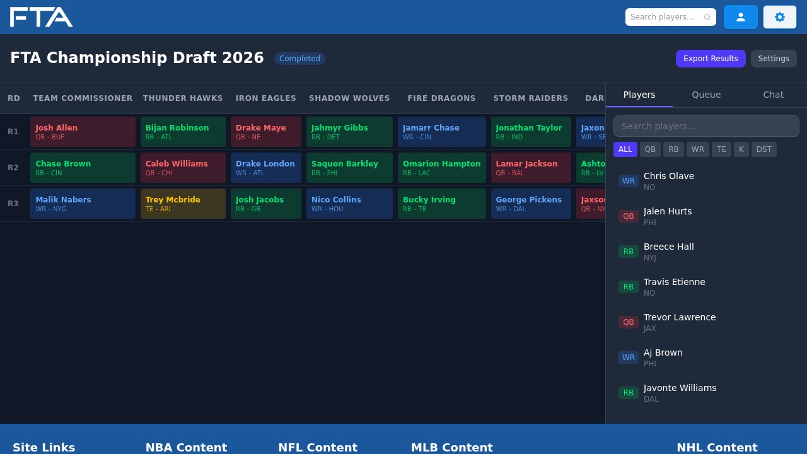Click the WR badge next to Chris Olave

[x=628, y=181]
